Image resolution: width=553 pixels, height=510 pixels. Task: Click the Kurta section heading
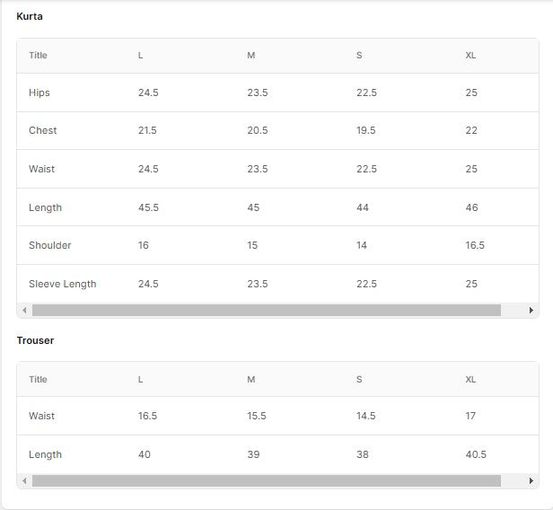point(30,16)
